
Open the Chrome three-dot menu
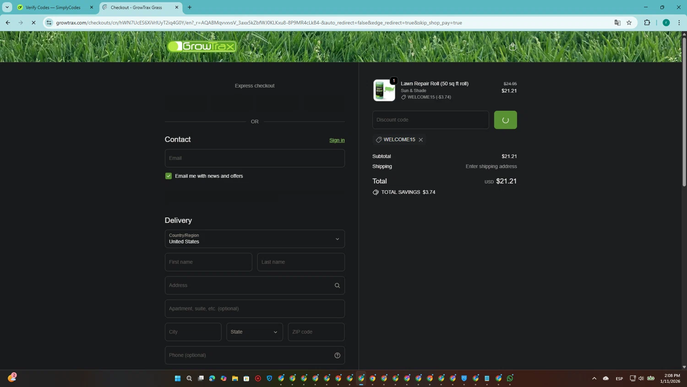point(679,22)
